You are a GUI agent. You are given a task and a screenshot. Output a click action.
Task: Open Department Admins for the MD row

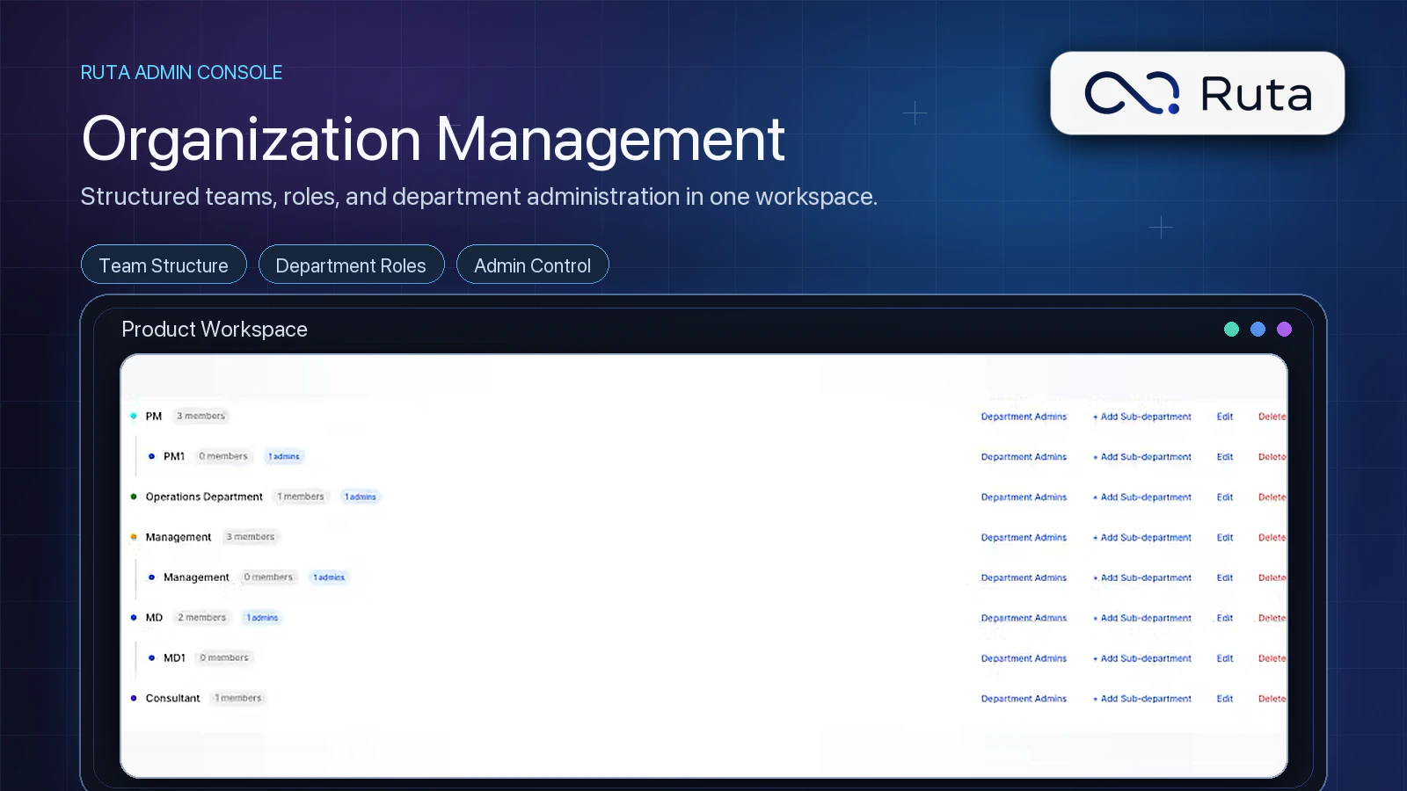tap(1024, 619)
